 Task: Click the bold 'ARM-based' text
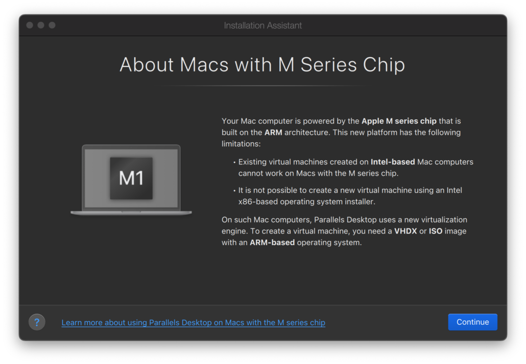(272, 243)
